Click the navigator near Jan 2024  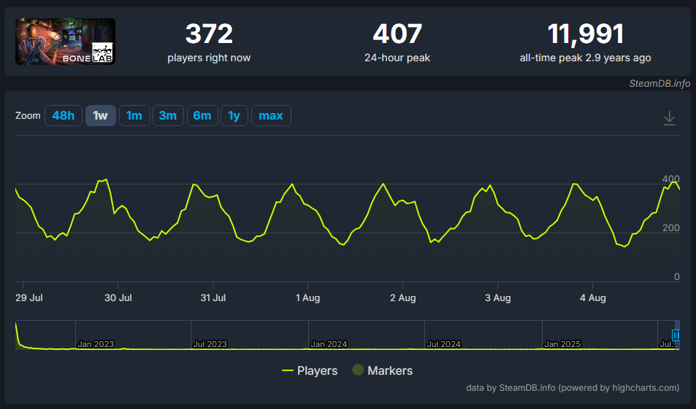[328, 343]
